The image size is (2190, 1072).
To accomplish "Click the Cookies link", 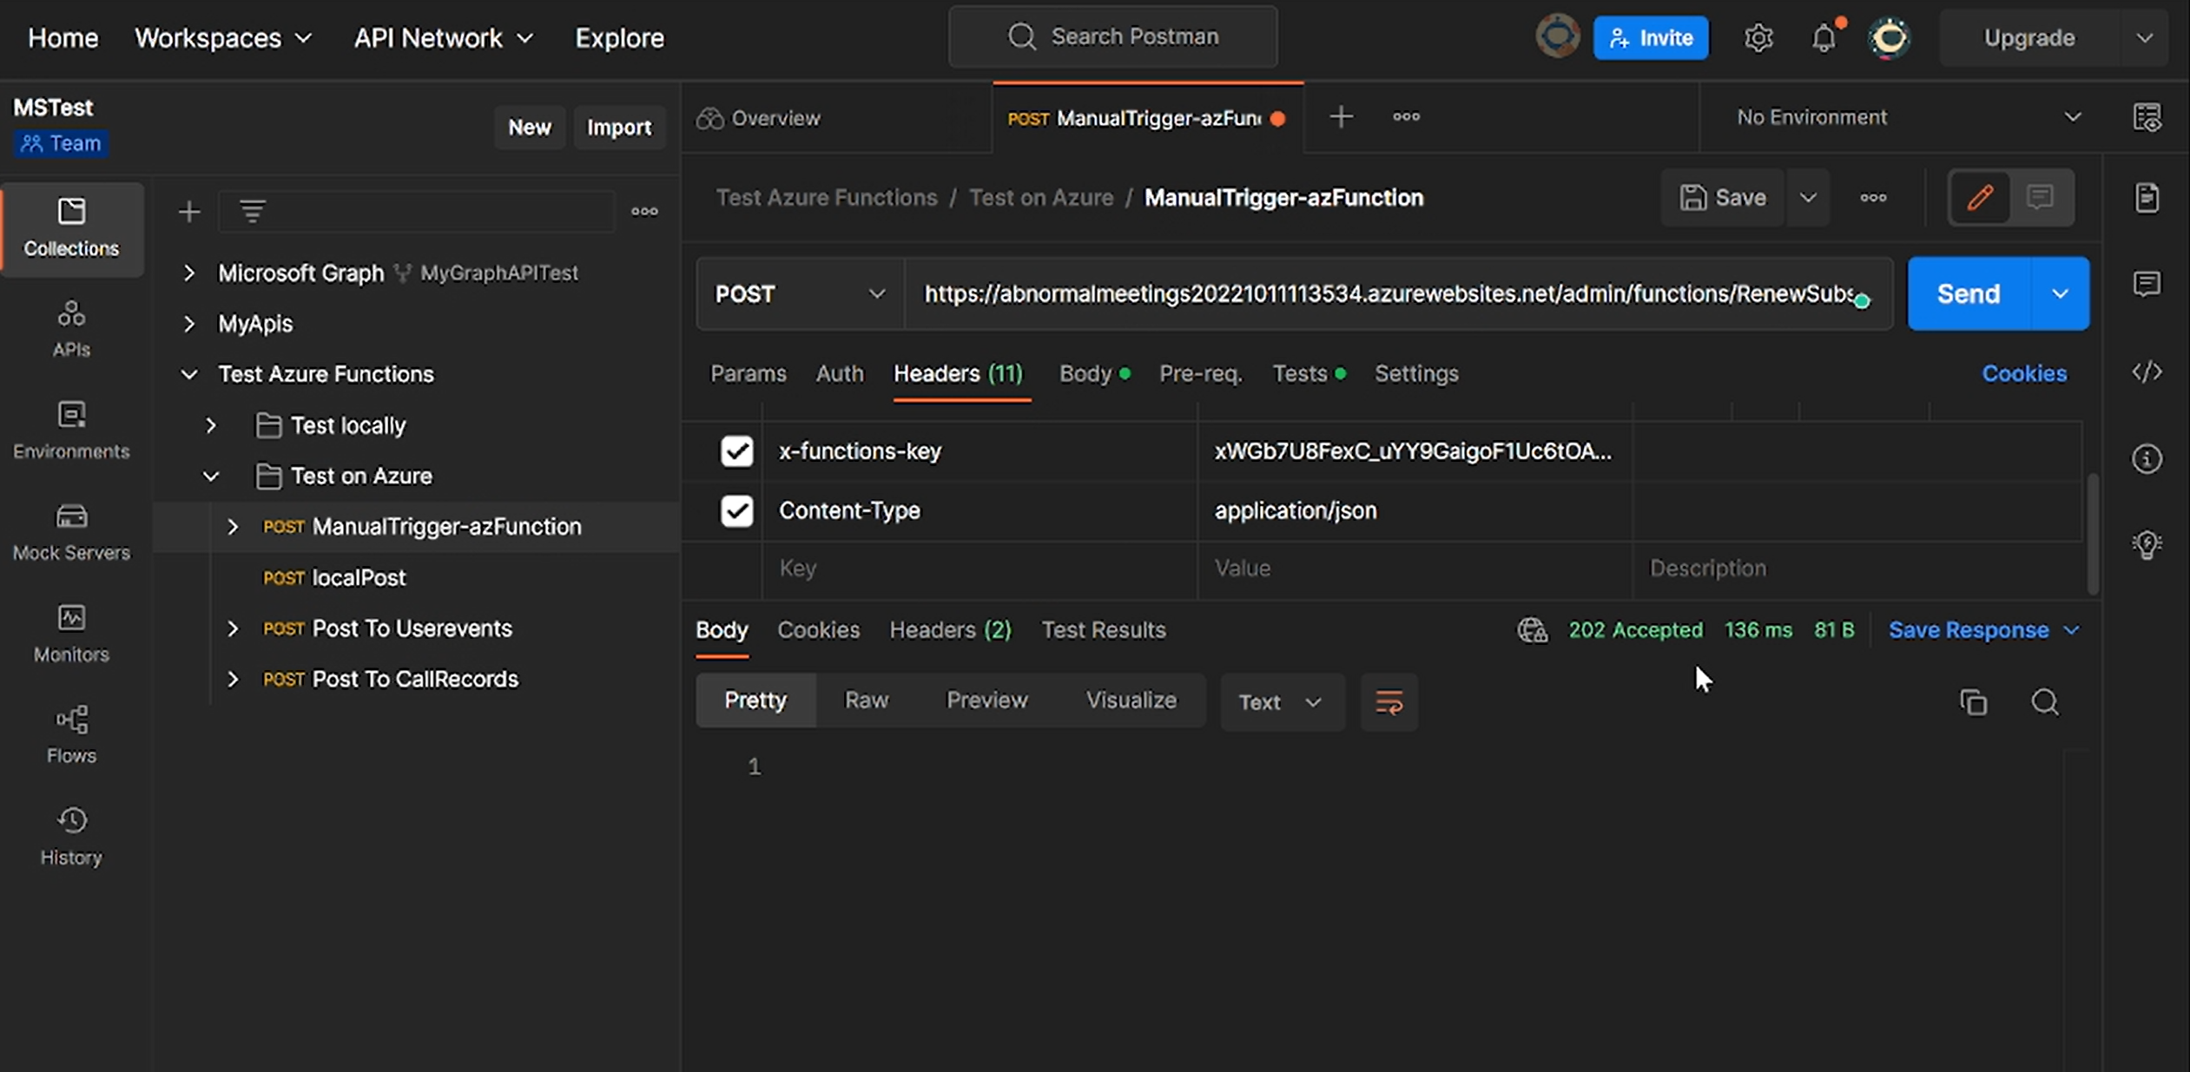I will [x=2023, y=373].
